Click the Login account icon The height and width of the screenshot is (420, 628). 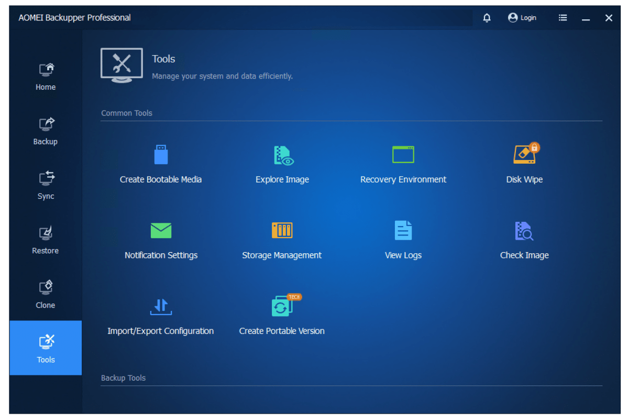point(512,18)
